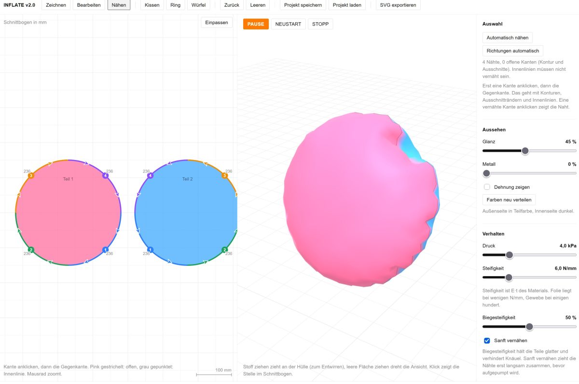579x384 pixels.
Task: Click the pink Teil 1 pattern piece
Action: point(68,212)
